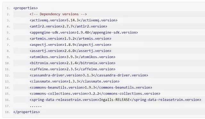This screenshot has width=205, height=119.
Task: Select the Dependency versions comment
Action: pyautogui.click(x=58, y=14)
